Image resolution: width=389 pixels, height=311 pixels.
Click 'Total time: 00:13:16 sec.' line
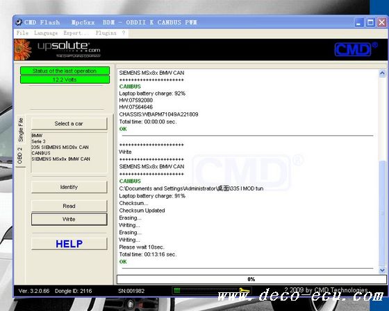148,254
